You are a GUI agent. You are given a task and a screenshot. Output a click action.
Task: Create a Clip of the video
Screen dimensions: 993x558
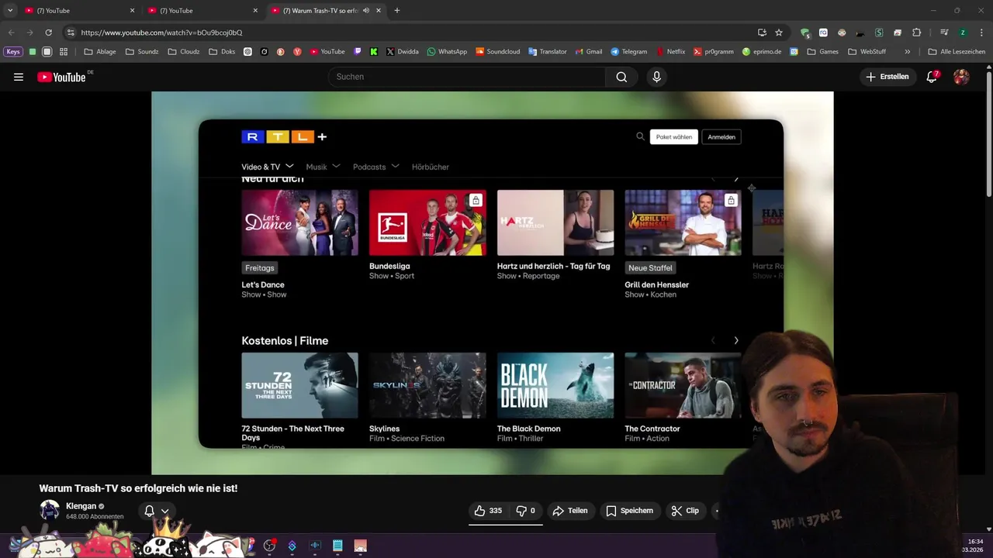[x=685, y=511]
